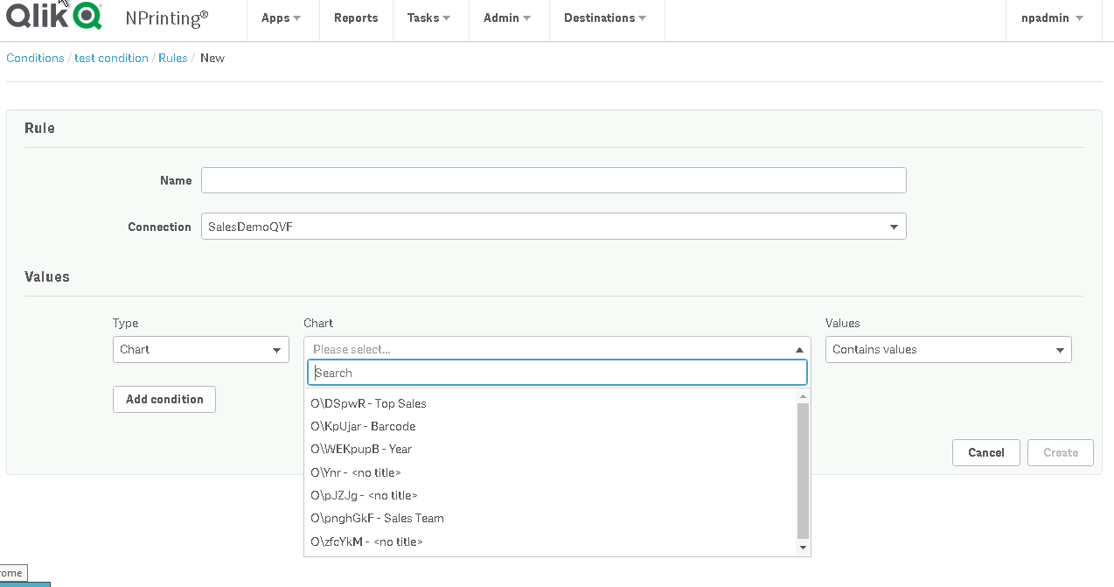Open the Contains values dropdown
The width and height of the screenshot is (1114, 587).
coord(948,349)
